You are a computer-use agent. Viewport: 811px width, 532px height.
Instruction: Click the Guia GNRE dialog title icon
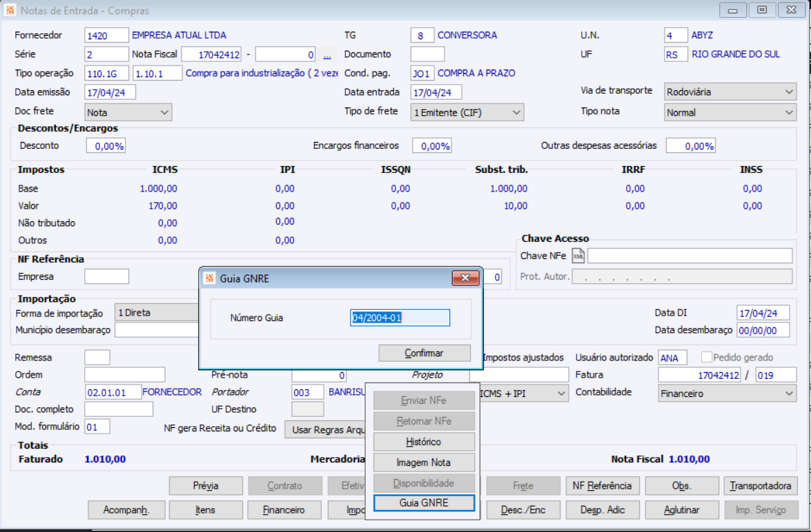(209, 278)
